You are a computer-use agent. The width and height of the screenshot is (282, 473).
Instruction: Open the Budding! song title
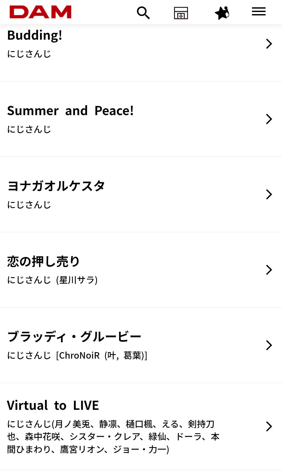35,36
